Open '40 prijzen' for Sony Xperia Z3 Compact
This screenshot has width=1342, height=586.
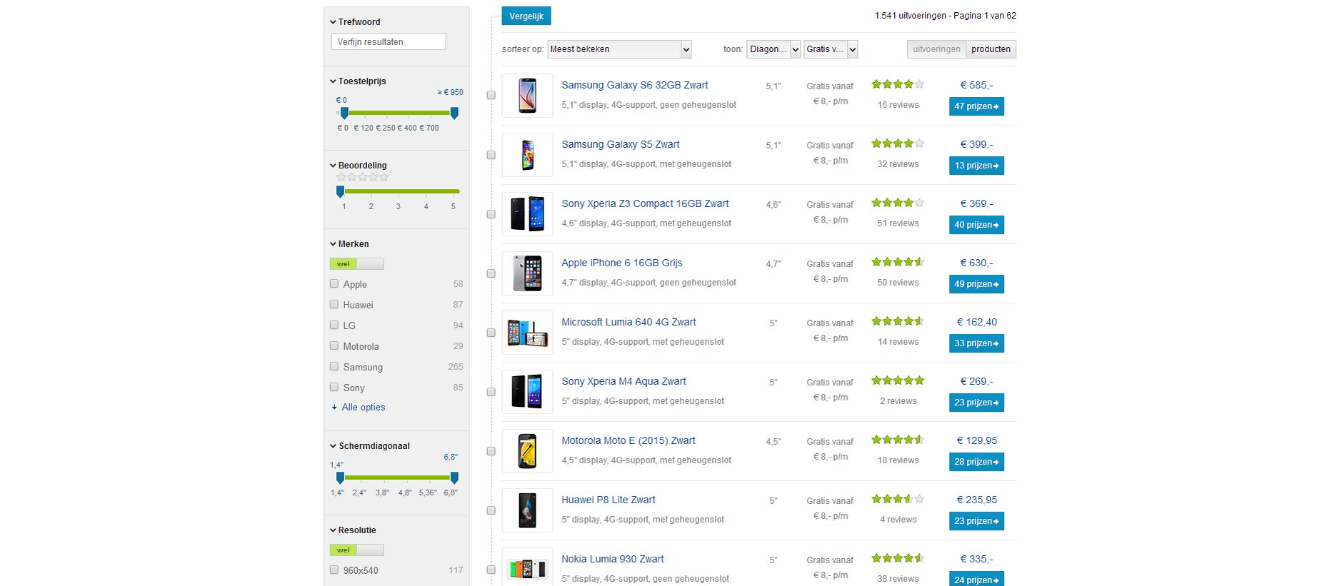(x=976, y=225)
